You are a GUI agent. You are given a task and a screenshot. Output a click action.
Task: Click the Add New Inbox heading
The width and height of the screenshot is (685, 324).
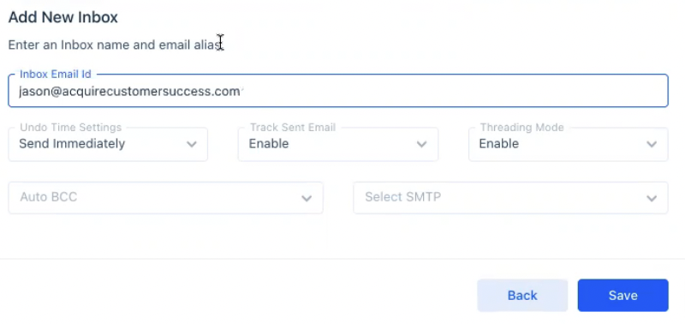(63, 17)
